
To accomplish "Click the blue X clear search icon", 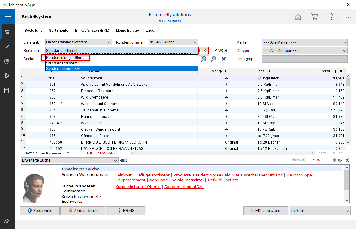I will tap(224, 59).
